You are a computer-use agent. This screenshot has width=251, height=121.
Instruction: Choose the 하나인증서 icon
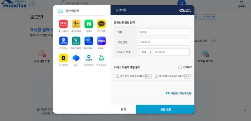pyautogui.click(x=76, y=41)
